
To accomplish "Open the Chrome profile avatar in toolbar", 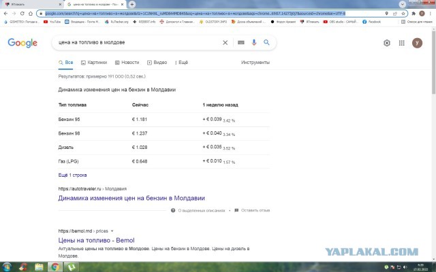I will 422,14.
